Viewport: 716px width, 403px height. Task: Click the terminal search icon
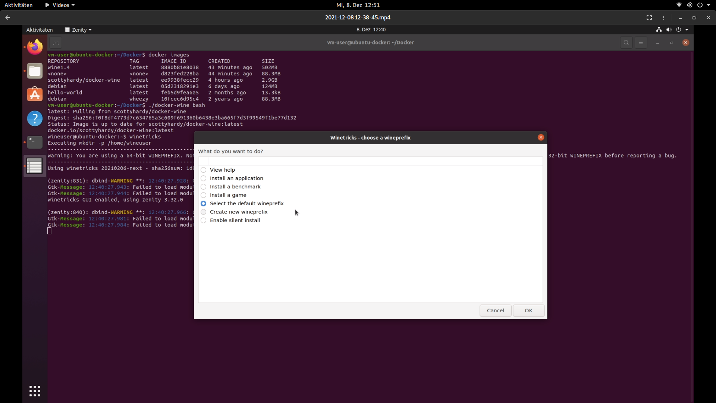(626, 43)
